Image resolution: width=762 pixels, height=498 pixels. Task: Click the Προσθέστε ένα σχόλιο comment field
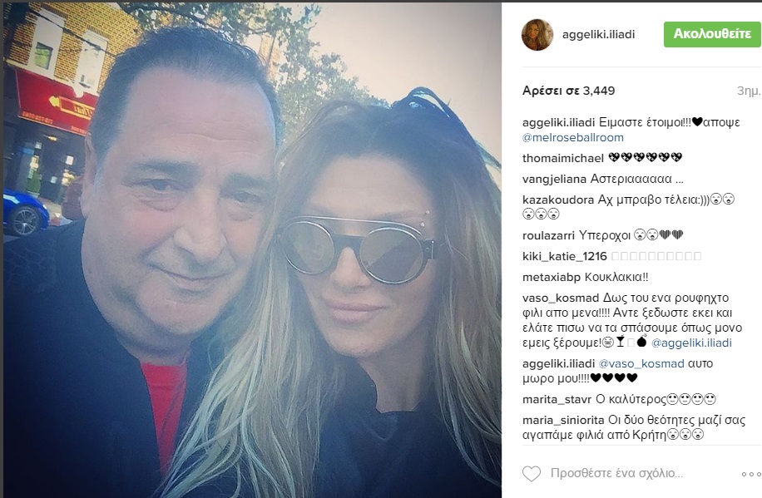[616, 473]
